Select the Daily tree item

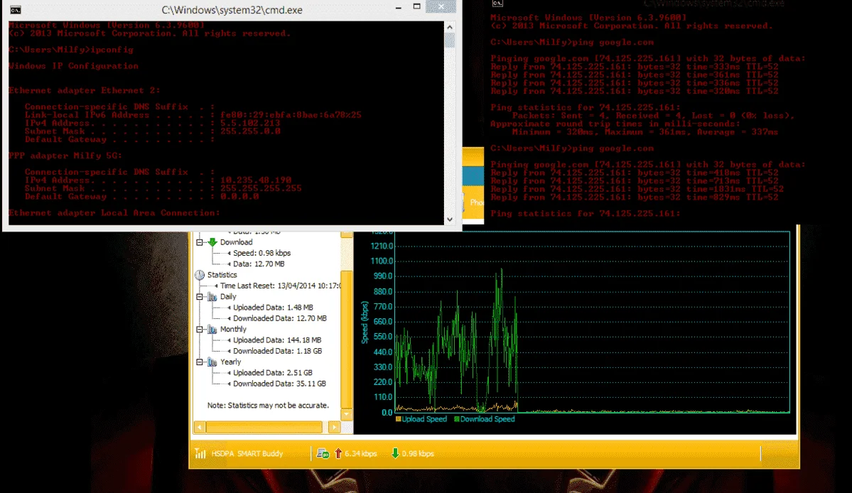(227, 296)
